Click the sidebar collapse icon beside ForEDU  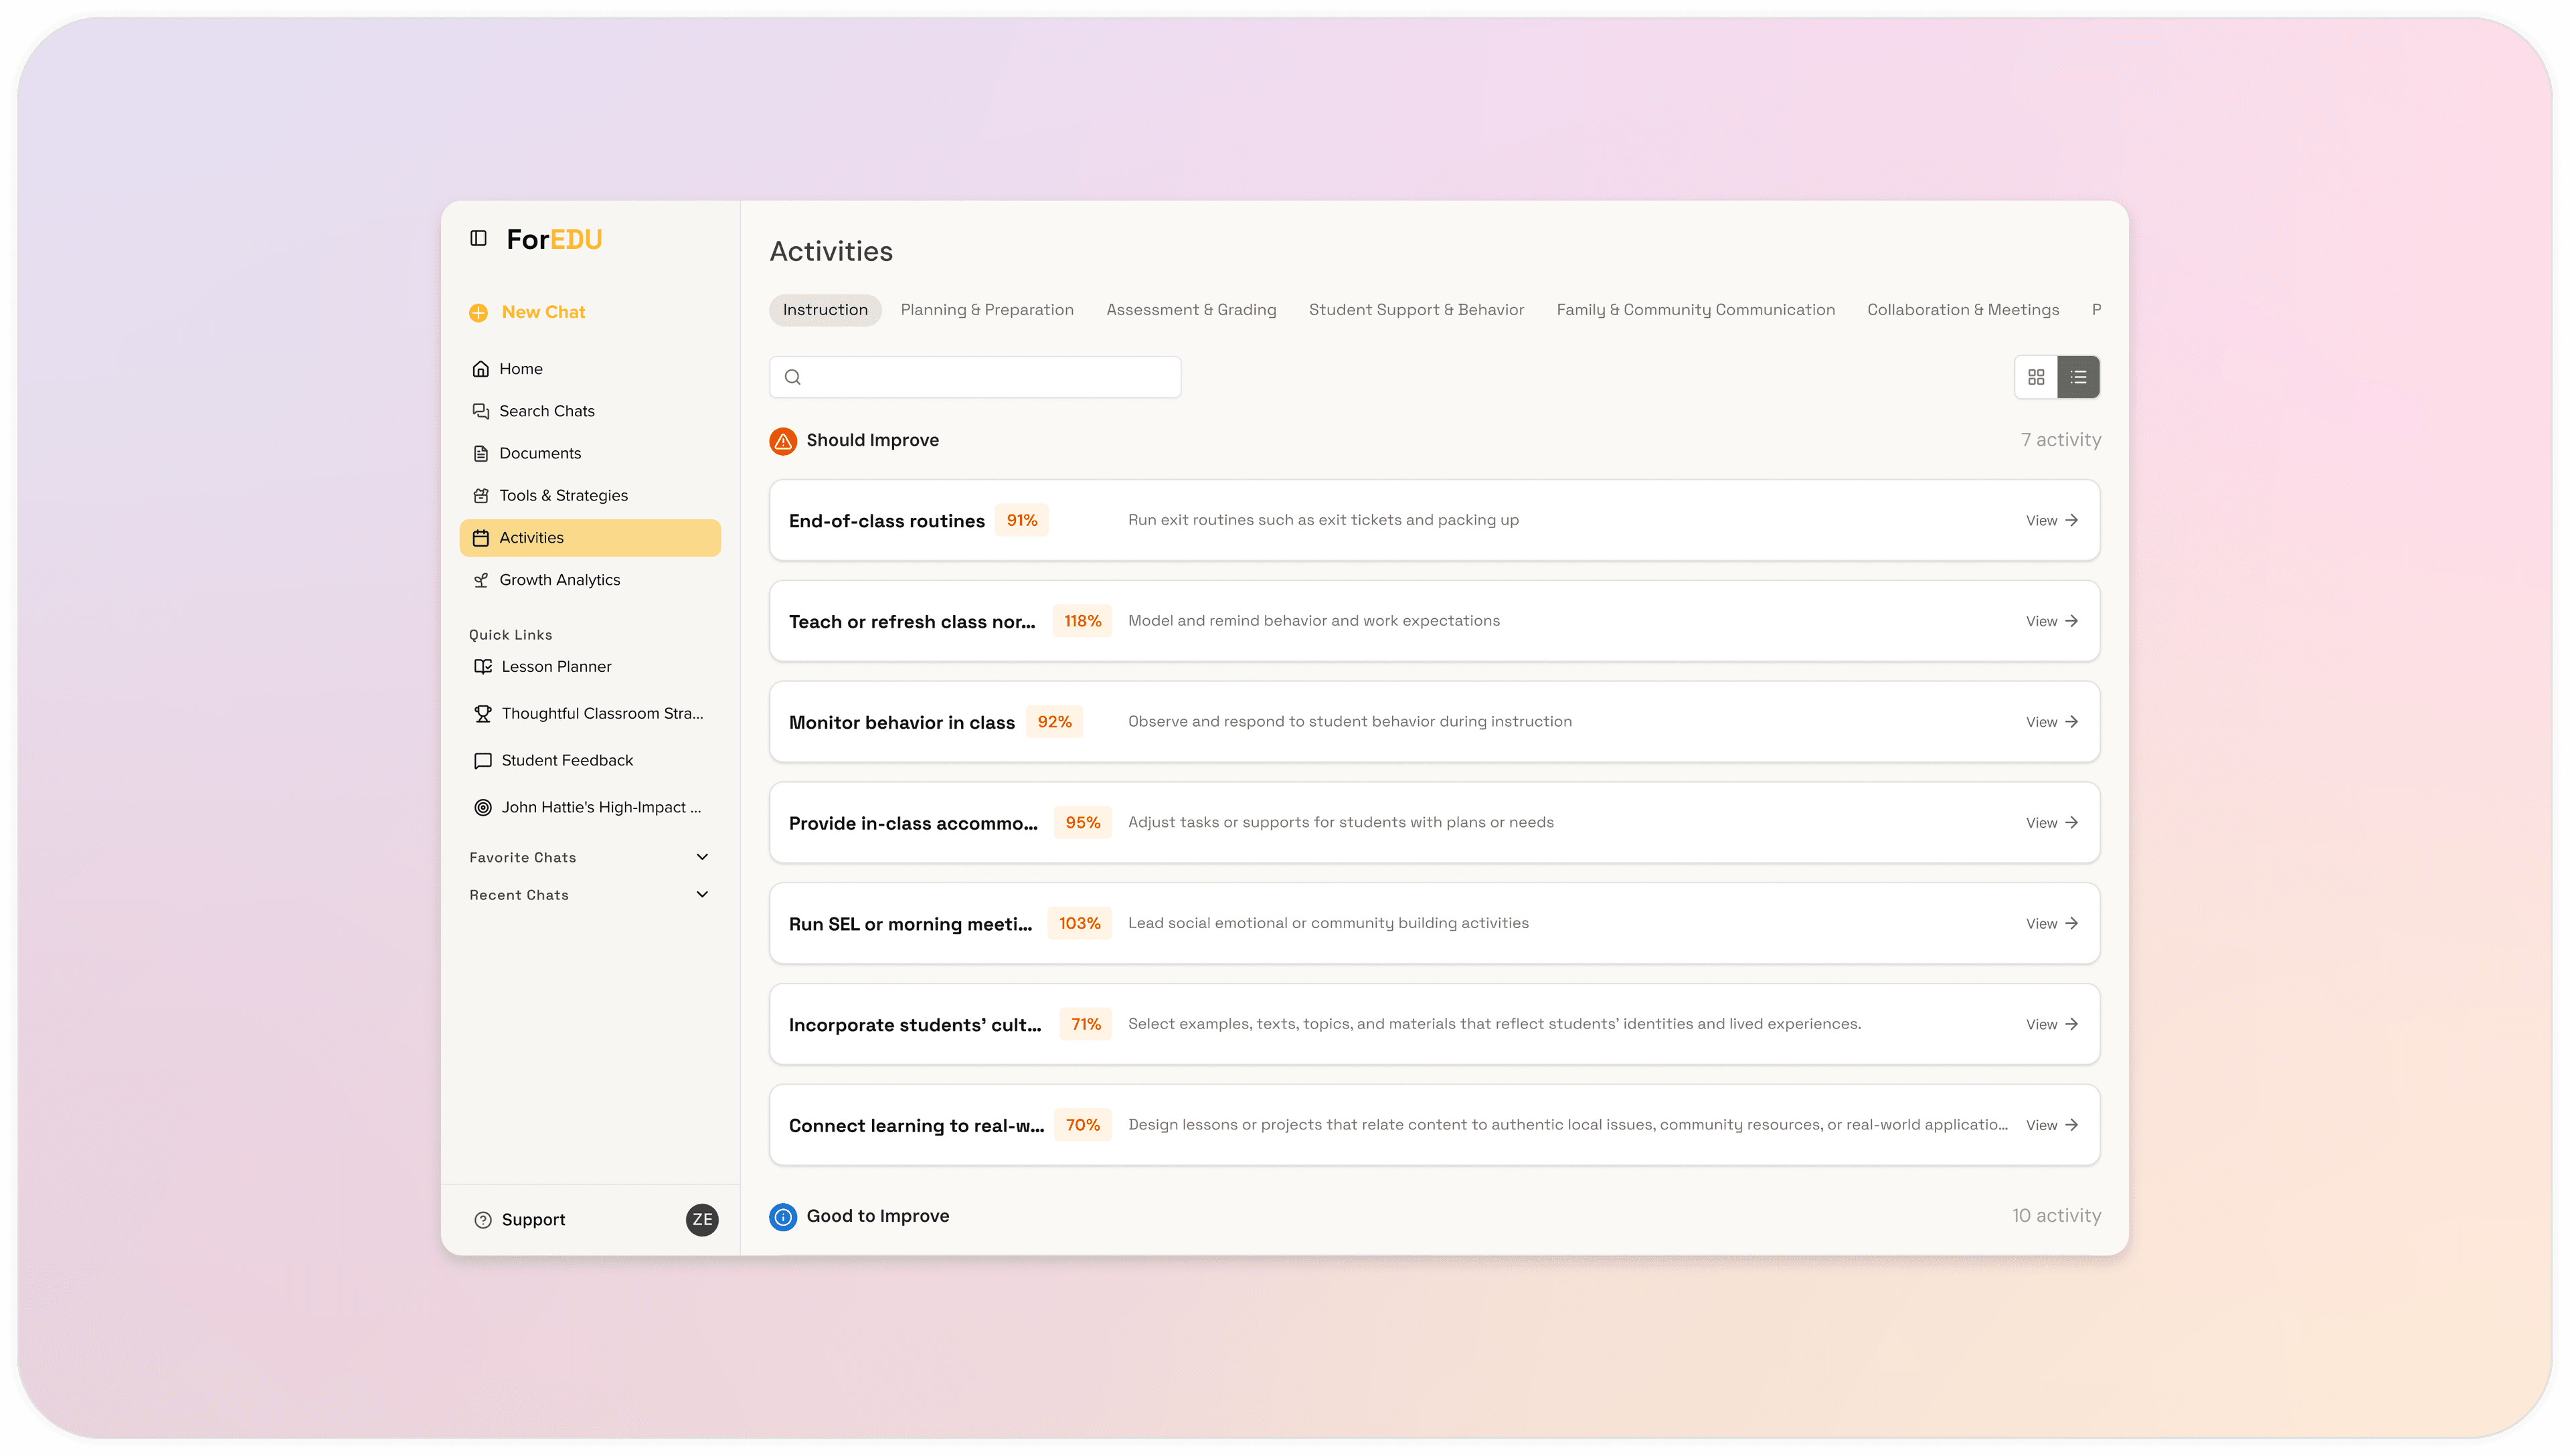478,238
